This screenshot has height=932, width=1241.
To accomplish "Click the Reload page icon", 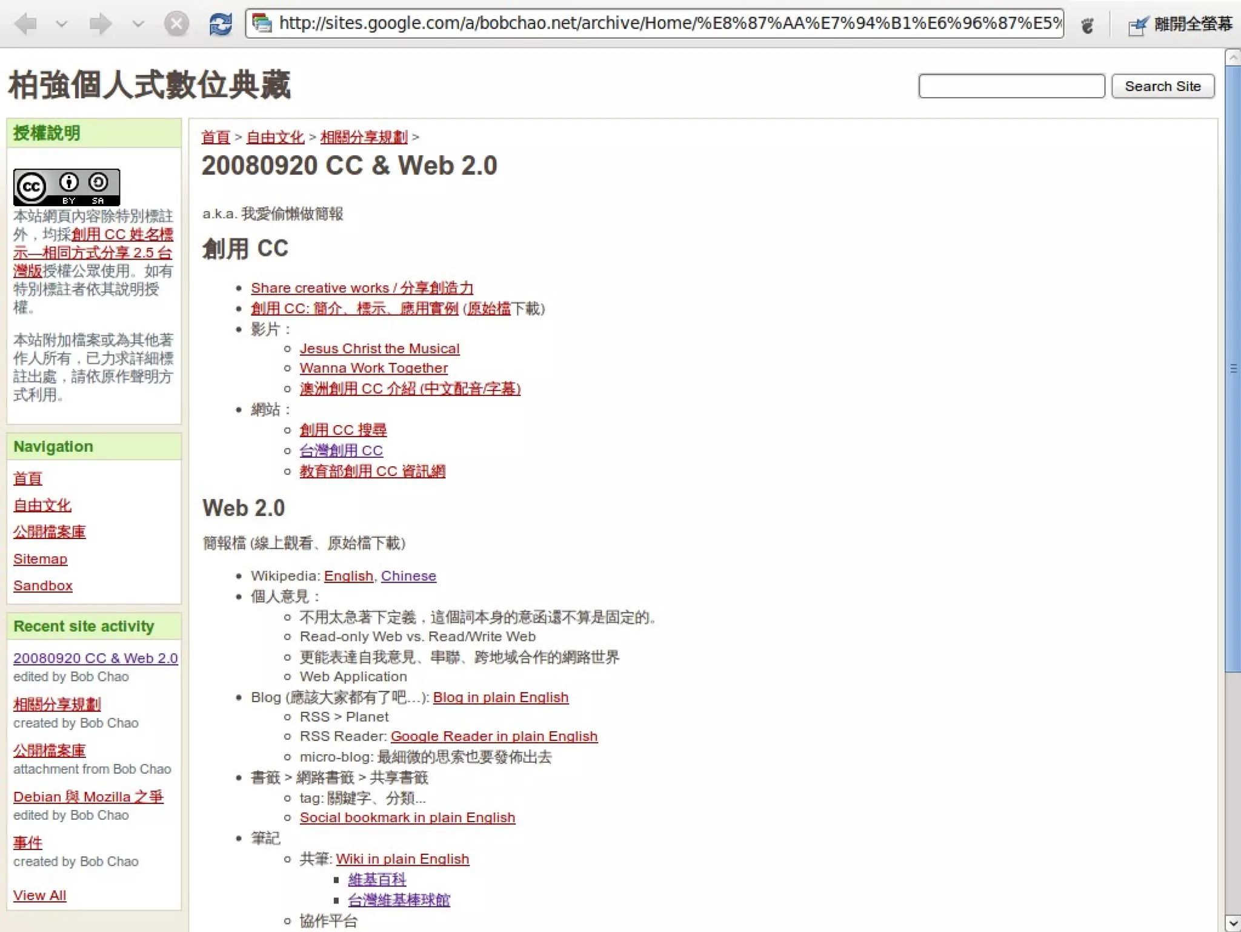I will (221, 24).
